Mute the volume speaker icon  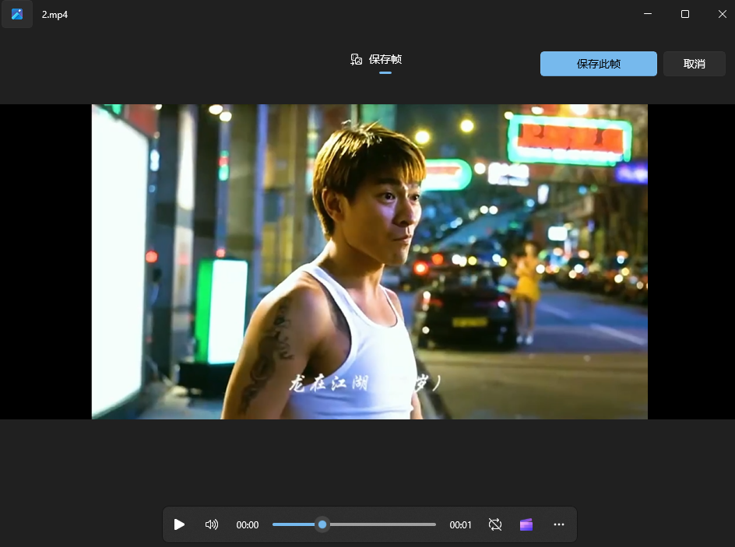(212, 524)
